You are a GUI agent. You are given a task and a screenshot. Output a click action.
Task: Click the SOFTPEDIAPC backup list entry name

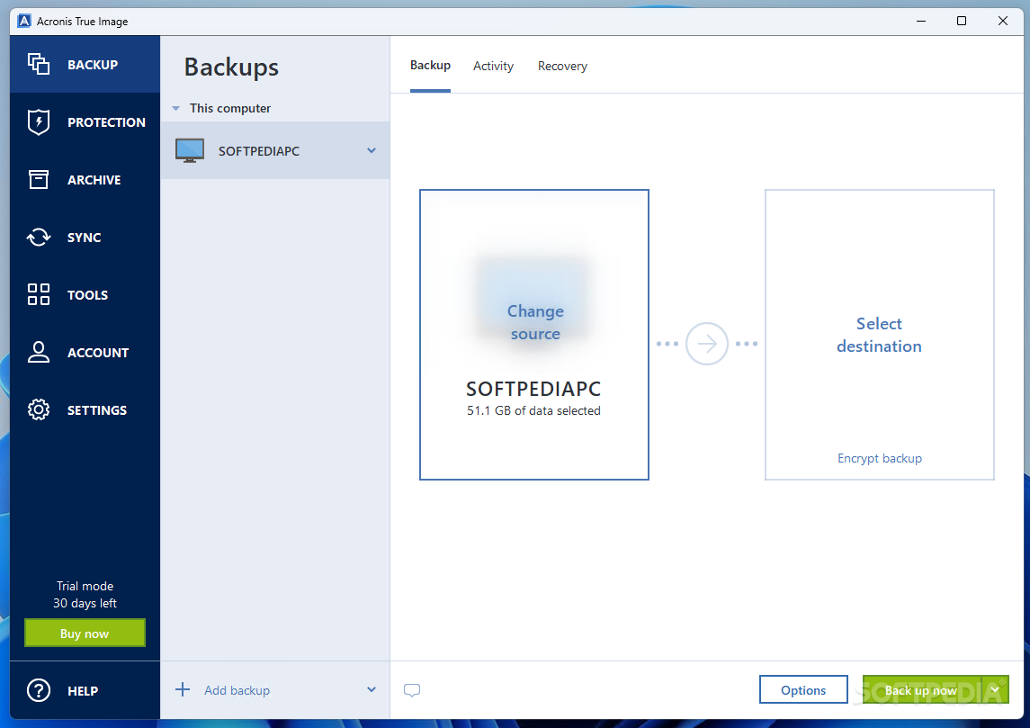click(259, 151)
